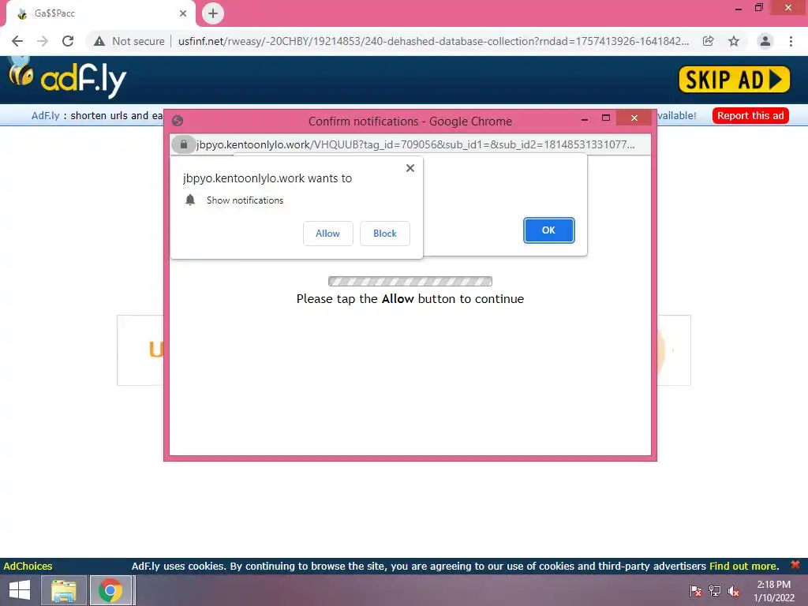Close the Confirm notifications popup window
Viewport: 808px width, 606px height.
click(x=634, y=118)
